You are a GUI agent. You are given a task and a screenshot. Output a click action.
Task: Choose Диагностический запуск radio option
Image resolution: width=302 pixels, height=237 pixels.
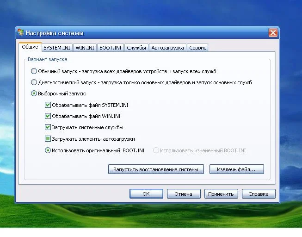point(34,82)
